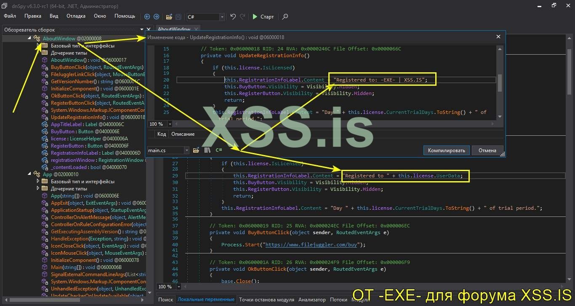Click the method icon beside Main(string[])
Viewport: 575px width, 306px height.
[45, 267]
